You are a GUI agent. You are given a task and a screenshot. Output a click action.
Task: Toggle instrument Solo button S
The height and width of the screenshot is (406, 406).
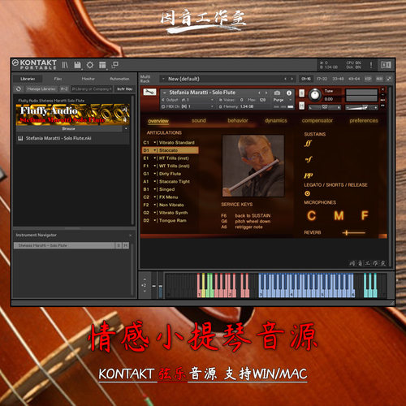[x=301, y=93]
